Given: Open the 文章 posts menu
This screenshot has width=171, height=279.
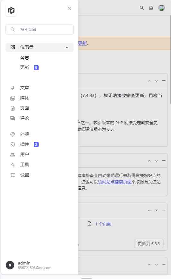Looking at the screenshot, I should (x=24, y=88).
